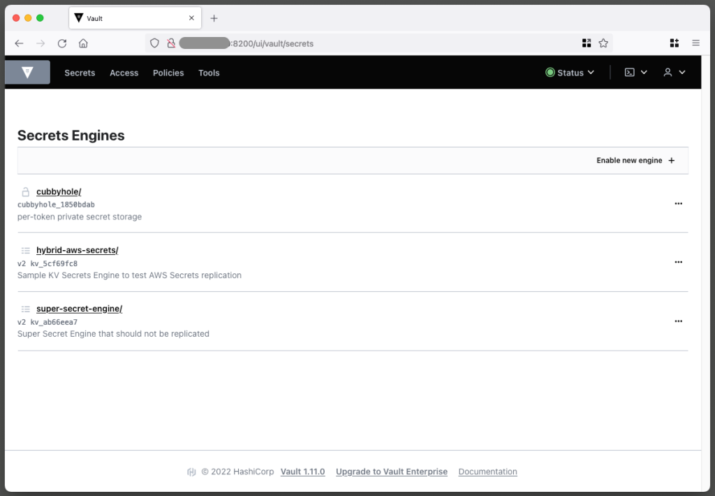Viewport: 715px width, 496px height.
Task: Click the lock icon beside cubbyhole engine
Action: click(24, 191)
